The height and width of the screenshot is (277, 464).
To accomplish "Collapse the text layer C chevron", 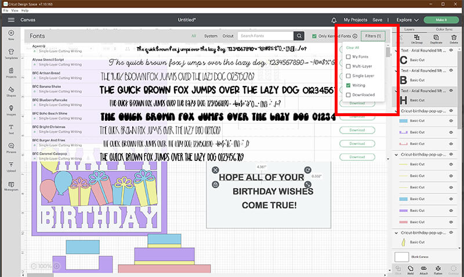I will (396, 51).
